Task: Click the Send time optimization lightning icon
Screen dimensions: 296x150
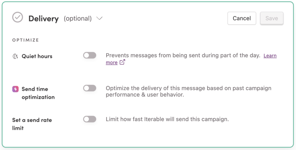Action: pos(15,89)
